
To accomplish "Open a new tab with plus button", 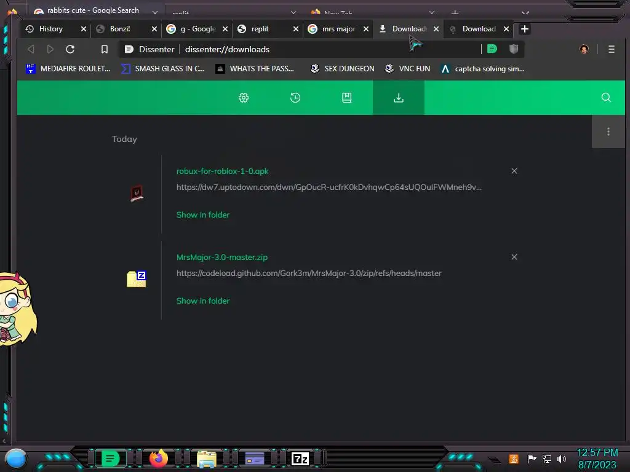I will click(524, 29).
